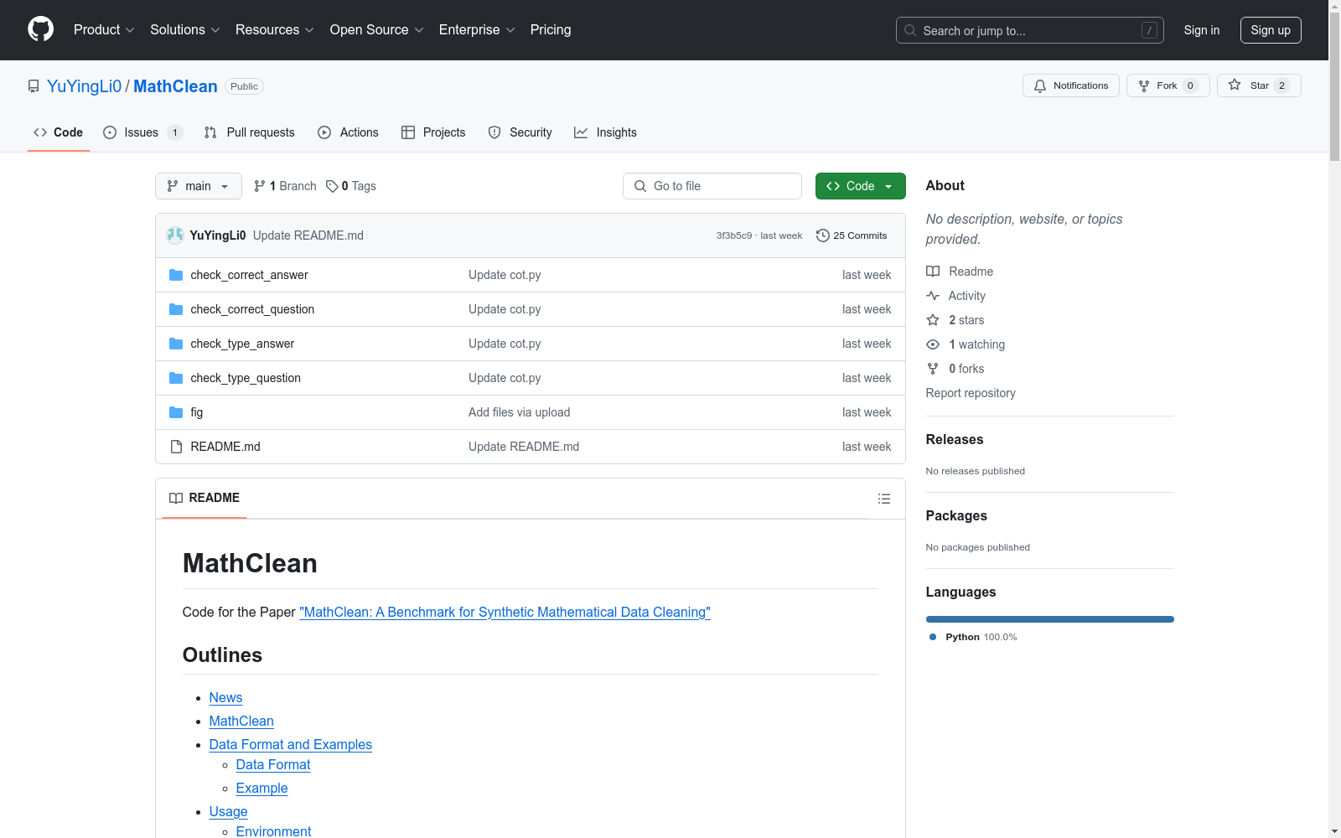Screen dimensions: 1341x838
Task: Open the check_type_question folder name
Action: coord(246,378)
